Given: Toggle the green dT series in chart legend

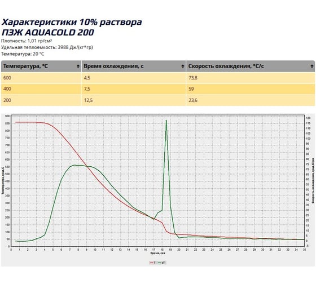Looking at the screenshot, I should [x=162, y=263].
